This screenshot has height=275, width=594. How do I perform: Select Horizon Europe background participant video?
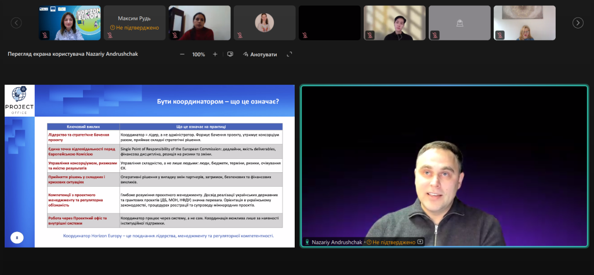pyautogui.click(x=70, y=23)
